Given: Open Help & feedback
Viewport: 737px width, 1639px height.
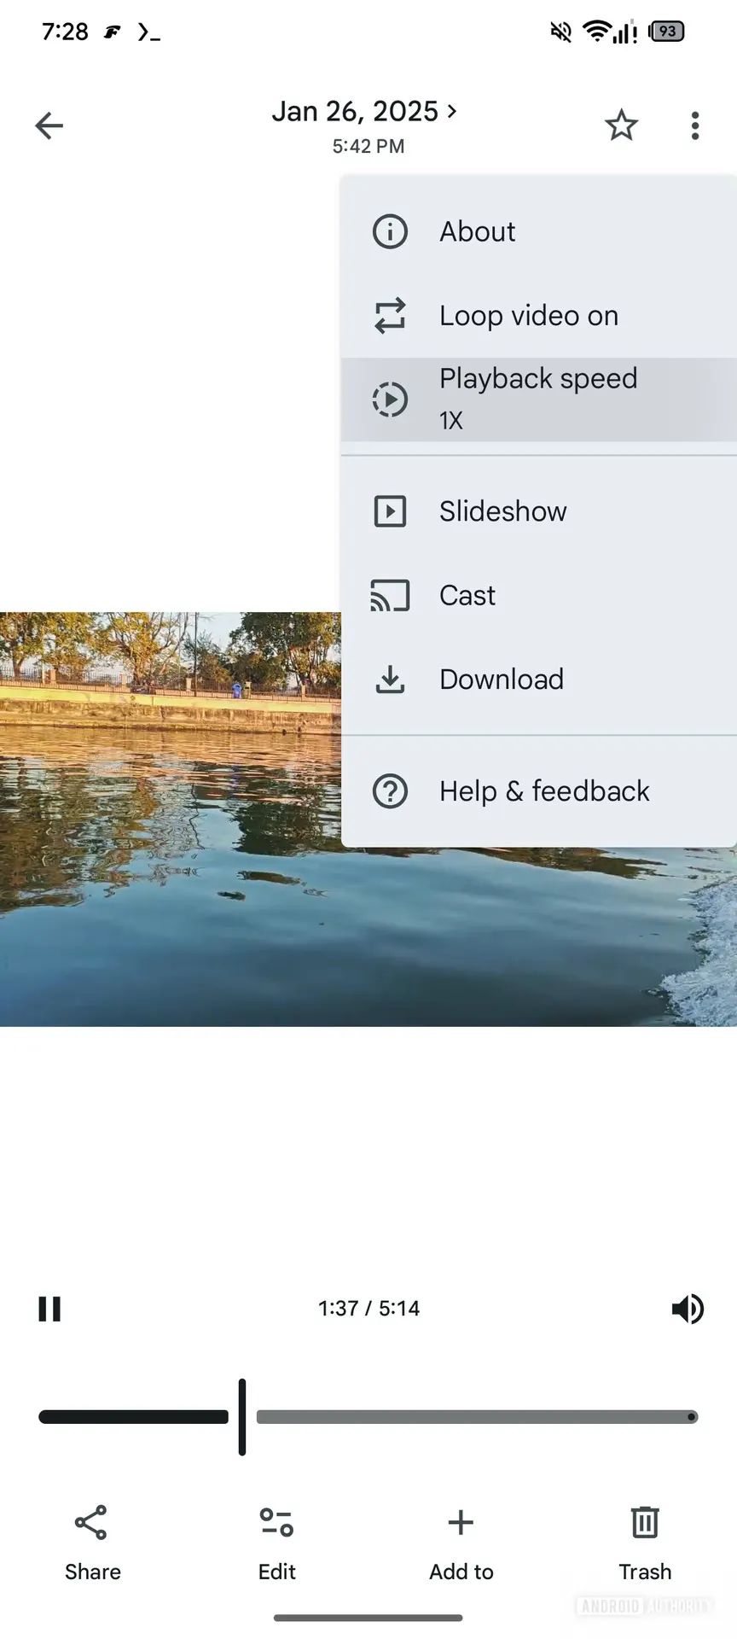Looking at the screenshot, I should pyautogui.click(x=543, y=791).
